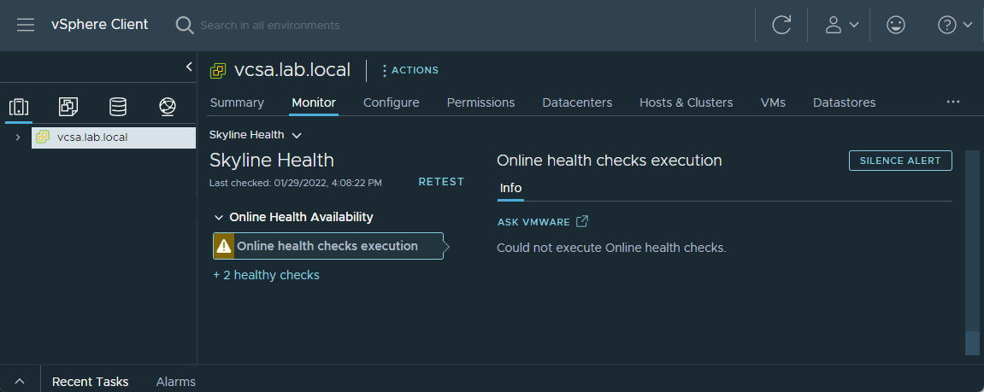Viewport: 984px width, 392px height.
Task: Click the details pane vertical scrollbar
Action: pos(972,254)
